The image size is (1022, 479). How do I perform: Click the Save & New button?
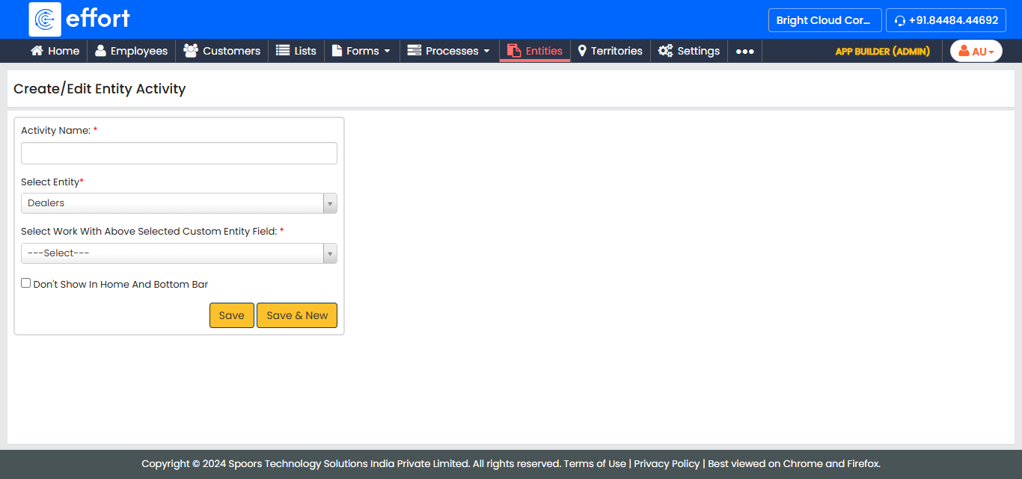click(297, 315)
